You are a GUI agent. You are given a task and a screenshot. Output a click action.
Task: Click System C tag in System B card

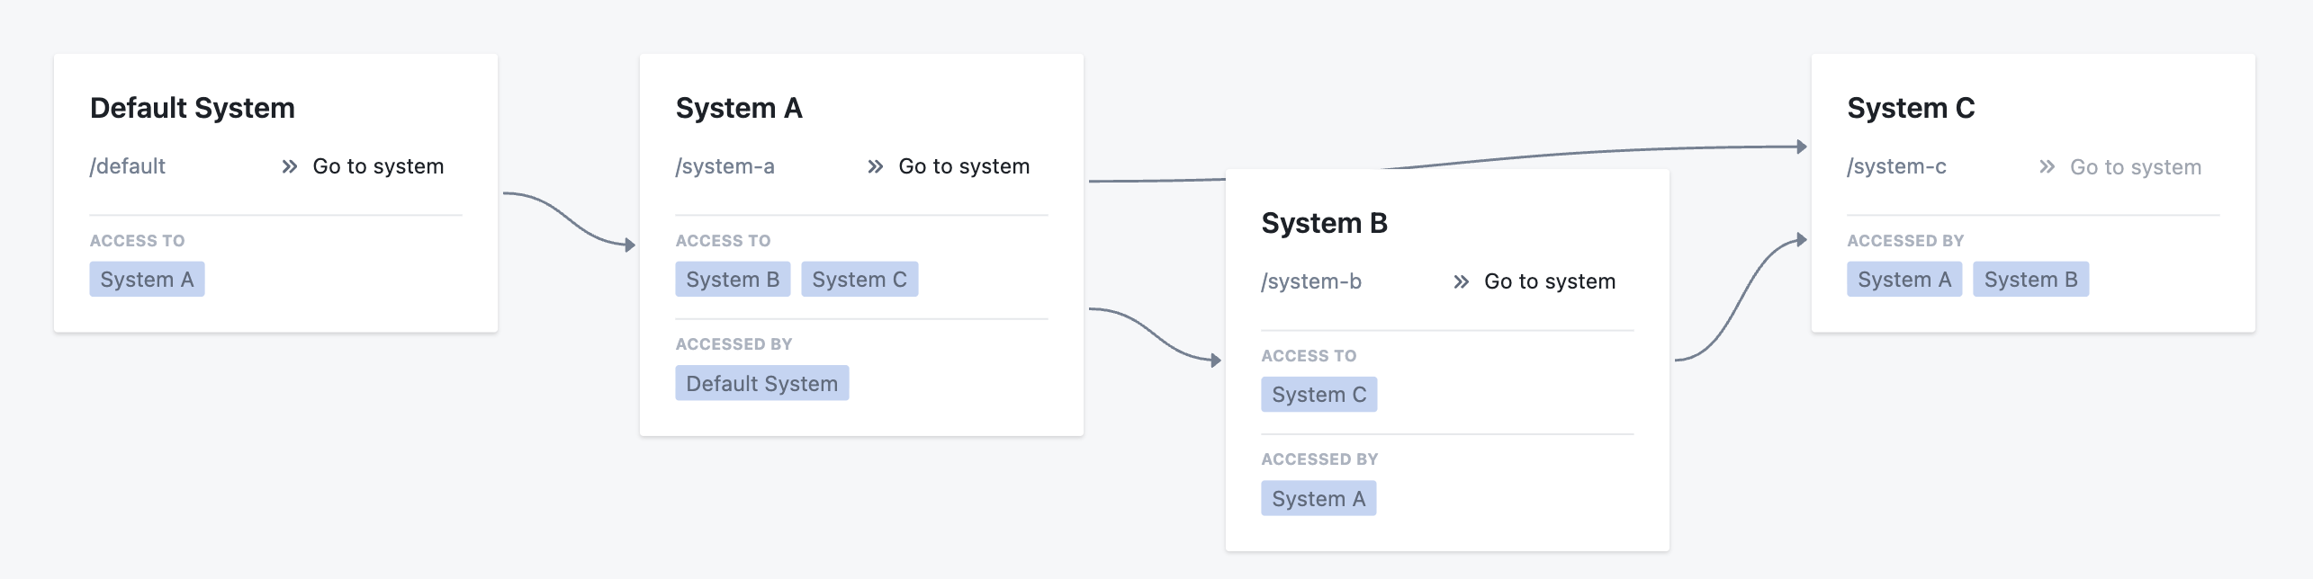pos(1318,395)
